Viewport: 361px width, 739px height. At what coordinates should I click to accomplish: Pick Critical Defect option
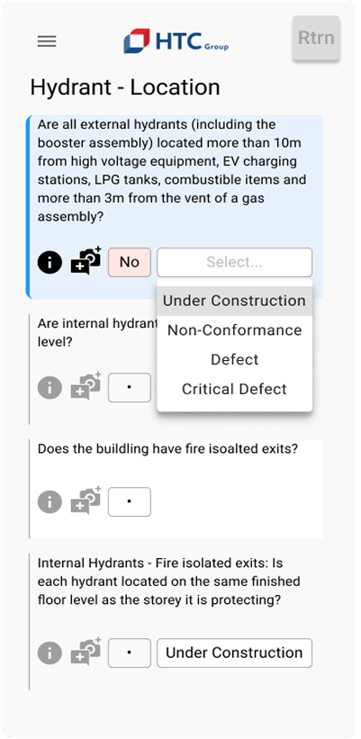(x=234, y=389)
